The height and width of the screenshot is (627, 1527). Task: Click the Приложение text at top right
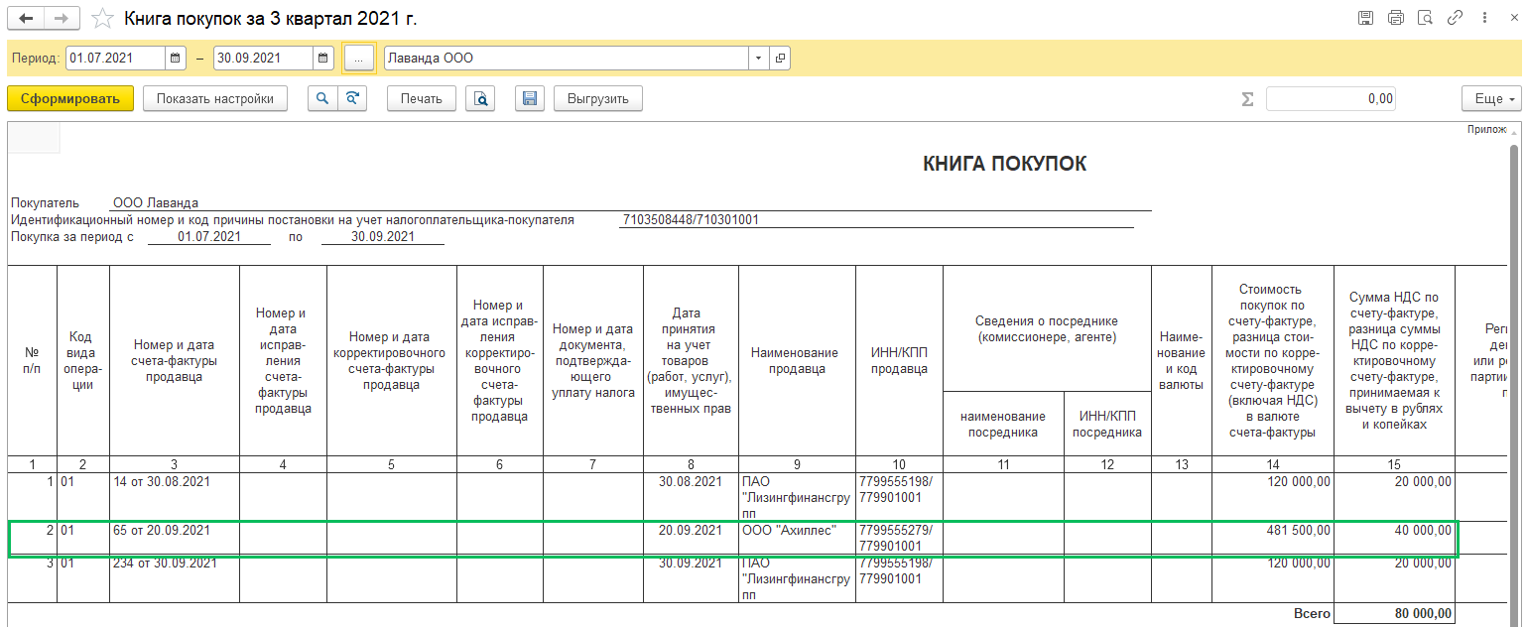1486,130
